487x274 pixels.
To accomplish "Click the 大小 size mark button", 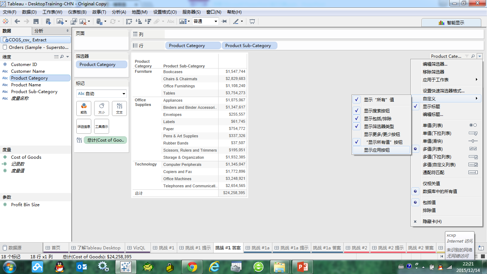I will pos(102,108).
